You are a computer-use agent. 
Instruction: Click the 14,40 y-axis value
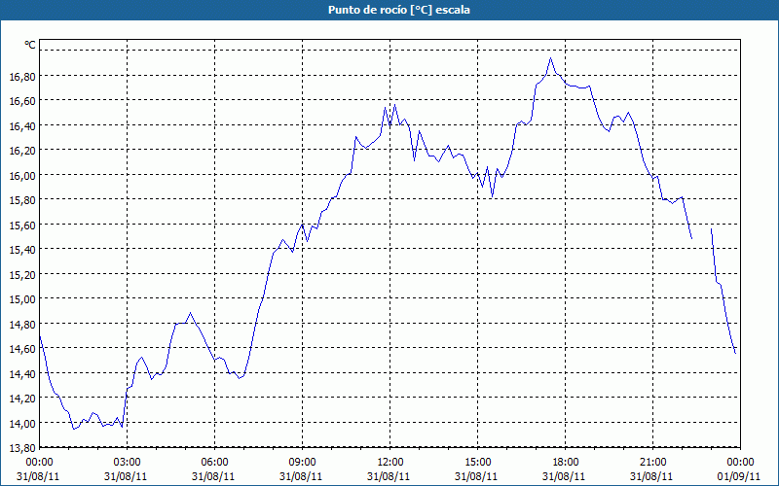point(22,374)
